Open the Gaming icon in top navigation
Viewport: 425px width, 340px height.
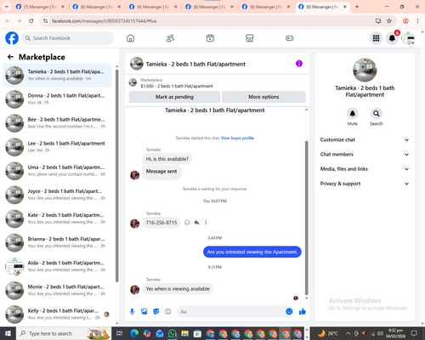tap(289, 38)
